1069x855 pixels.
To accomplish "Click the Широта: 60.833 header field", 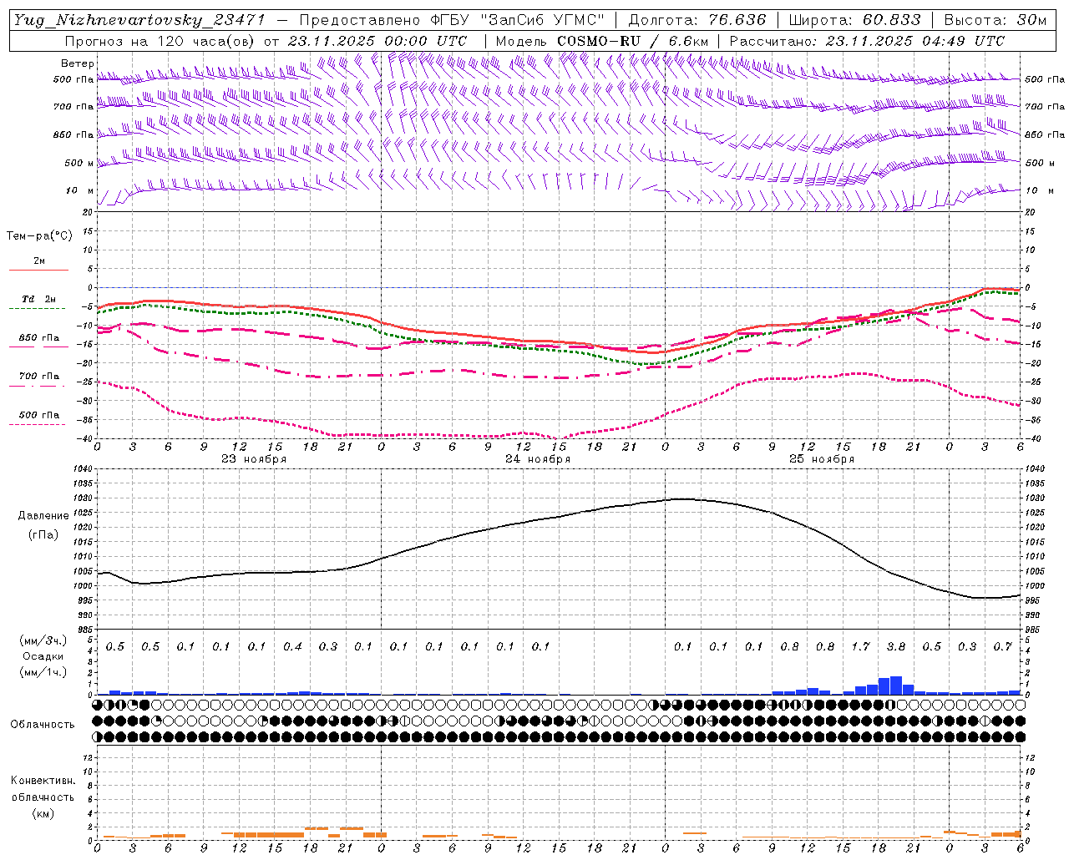I will (855, 20).
